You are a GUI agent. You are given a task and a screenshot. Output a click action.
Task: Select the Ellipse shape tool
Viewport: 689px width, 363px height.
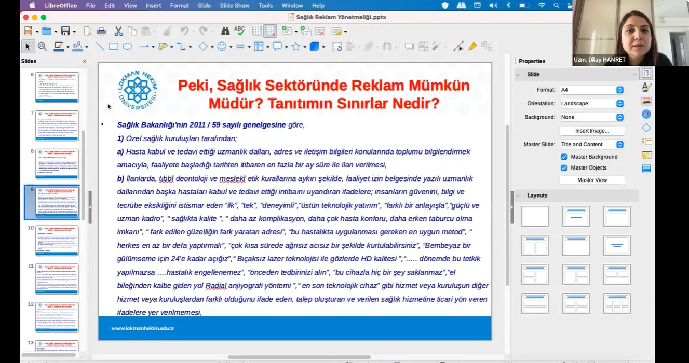tap(127, 47)
